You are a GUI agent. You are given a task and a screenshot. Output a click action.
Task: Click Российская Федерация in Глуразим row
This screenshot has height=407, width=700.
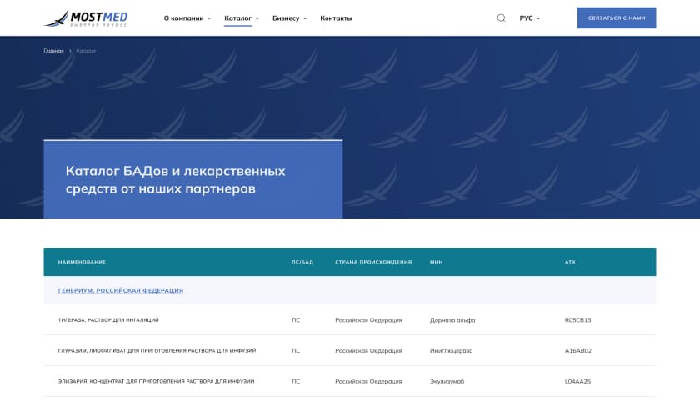point(368,351)
